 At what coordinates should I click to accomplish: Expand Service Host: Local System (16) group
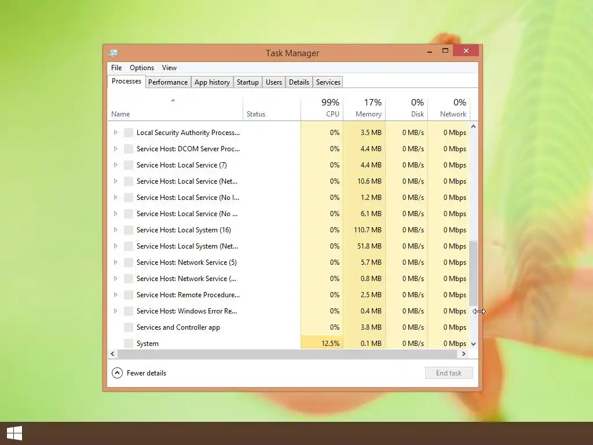(x=115, y=230)
